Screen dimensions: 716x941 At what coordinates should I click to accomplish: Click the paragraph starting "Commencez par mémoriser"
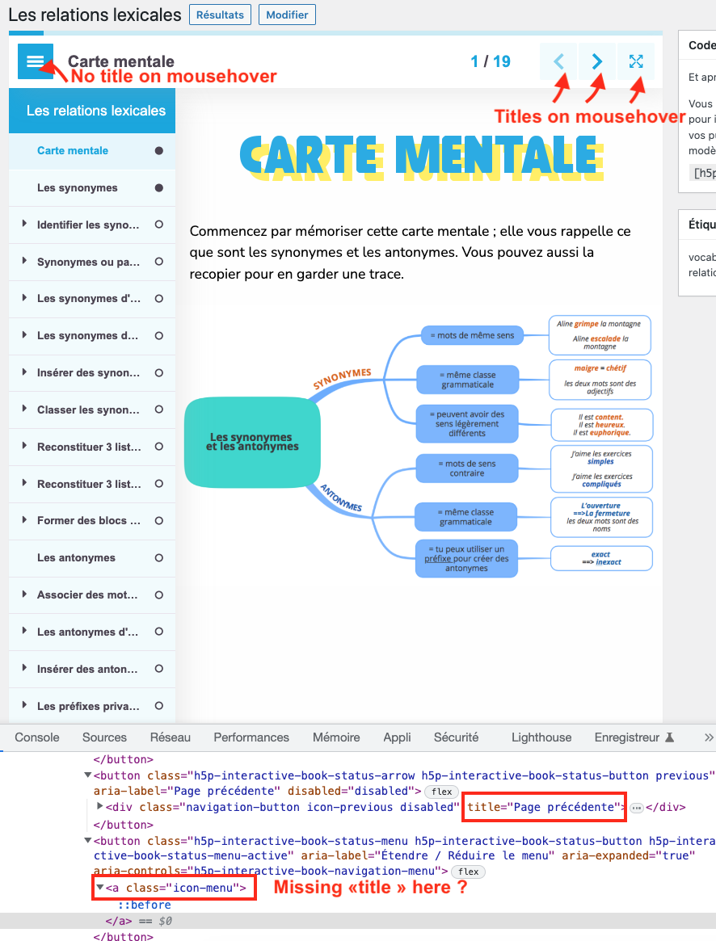point(411,253)
